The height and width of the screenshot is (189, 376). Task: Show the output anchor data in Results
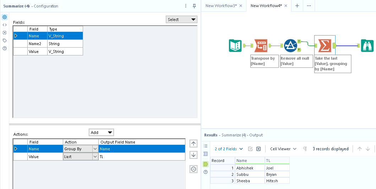(206, 164)
